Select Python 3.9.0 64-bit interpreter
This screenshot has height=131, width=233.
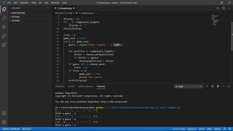[x=11, y=129]
